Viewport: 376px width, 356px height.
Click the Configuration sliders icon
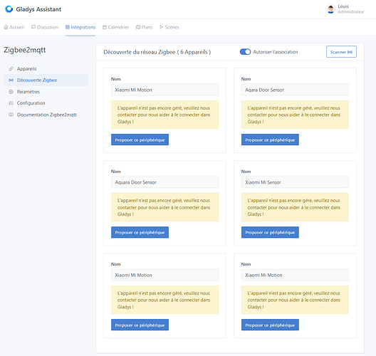[x=11, y=103]
